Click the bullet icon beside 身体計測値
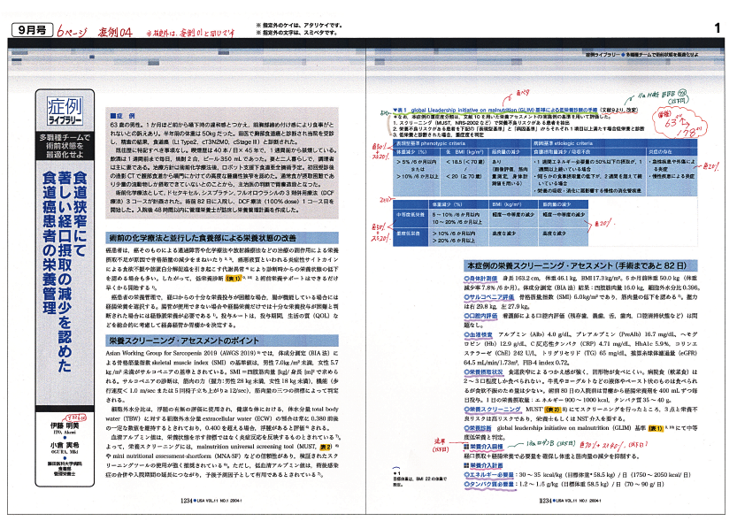 point(464,279)
